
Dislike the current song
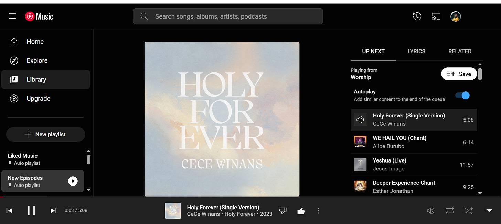pos(283,211)
